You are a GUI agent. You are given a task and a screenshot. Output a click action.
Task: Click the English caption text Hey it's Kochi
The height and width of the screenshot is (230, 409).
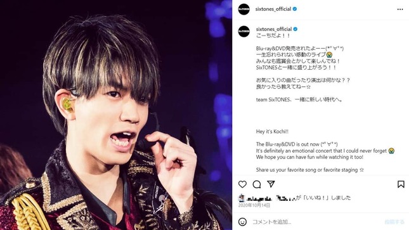272,132
